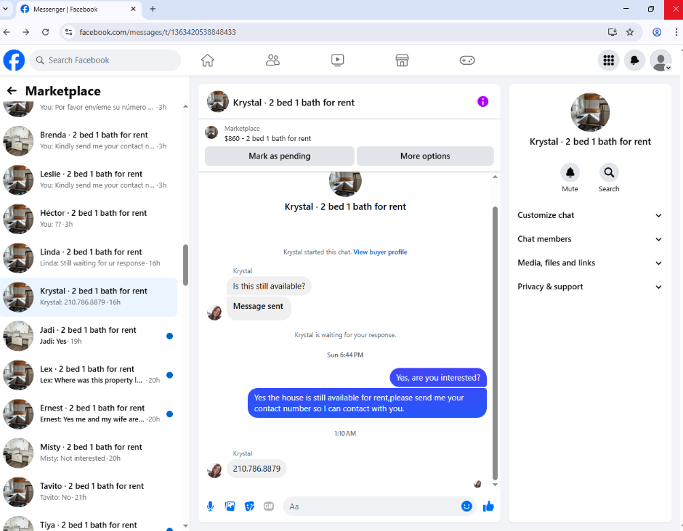683x531 pixels.
Task: Click scroll-down arrow of chat messages
Action: (x=495, y=485)
